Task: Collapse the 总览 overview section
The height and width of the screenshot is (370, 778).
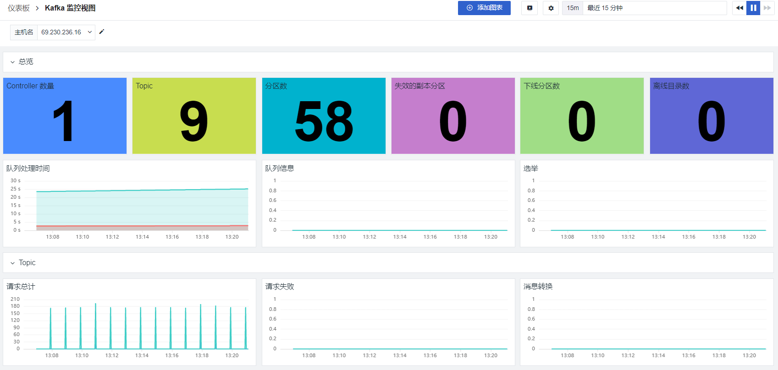Action: coord(13,62)
